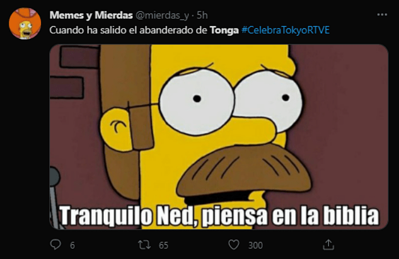Screen dimensions: 399x259
Task: Retweet this Memes y Mierdas post
Action: coord(144,245)
